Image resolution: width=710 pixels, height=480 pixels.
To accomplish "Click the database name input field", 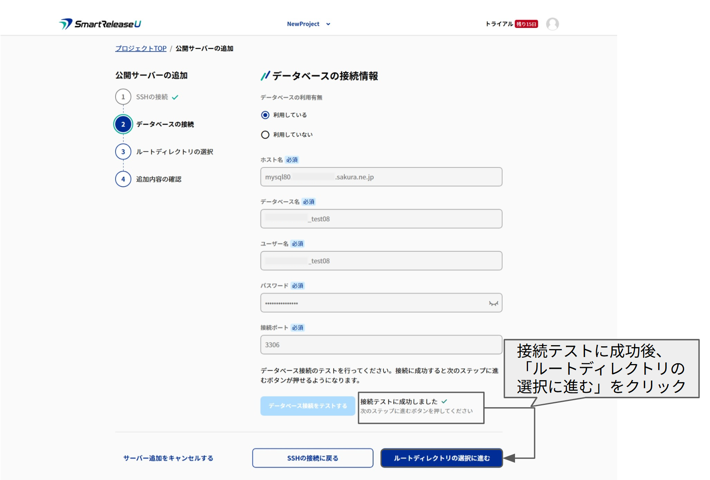I will [381, 219].
